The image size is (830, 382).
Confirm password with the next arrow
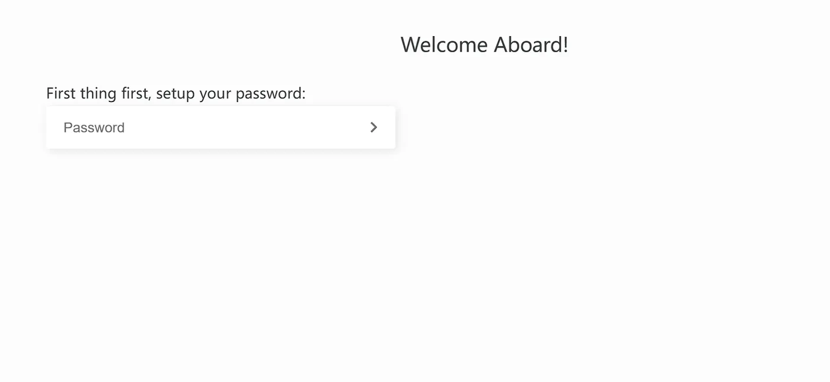pyautogui.click(x=373, y=128)
